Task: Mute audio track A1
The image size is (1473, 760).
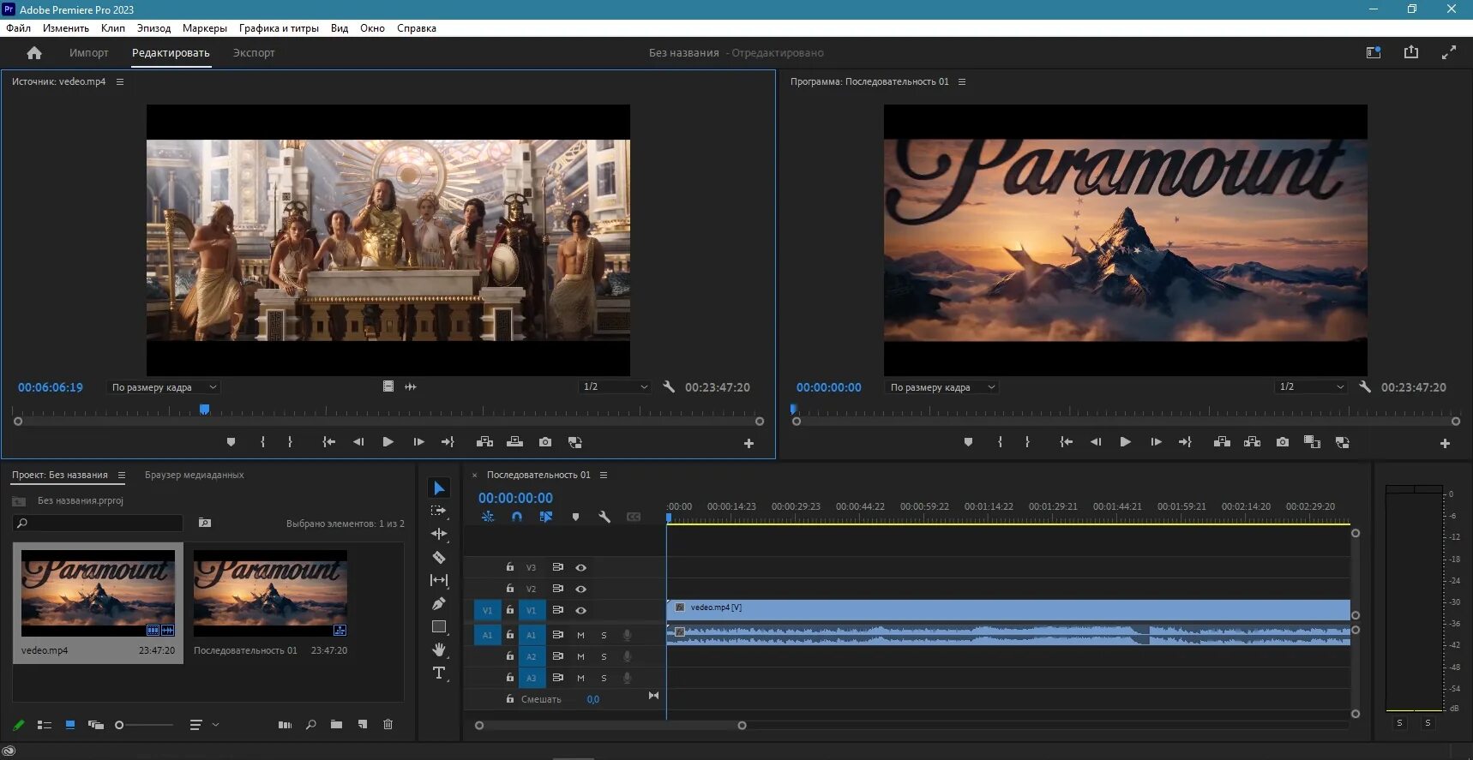Action: 580,635
